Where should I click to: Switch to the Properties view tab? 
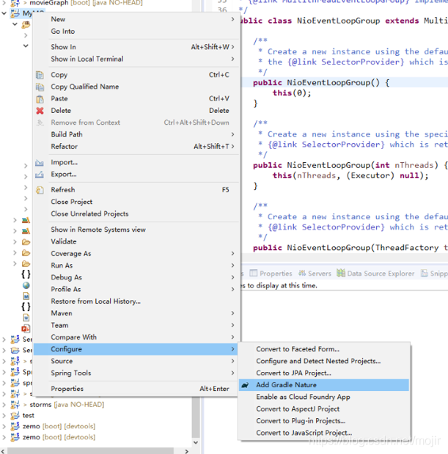(x=271, y=274)
